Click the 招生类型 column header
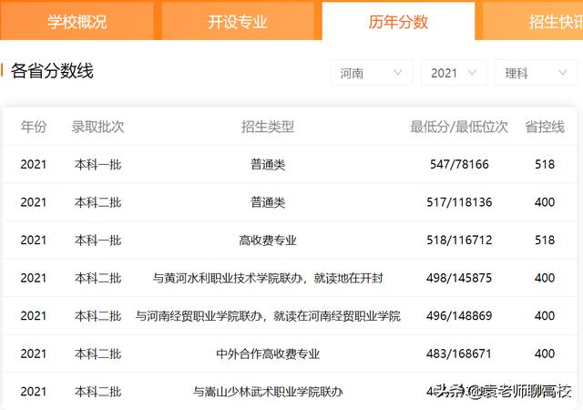 (x=268, y=127)
